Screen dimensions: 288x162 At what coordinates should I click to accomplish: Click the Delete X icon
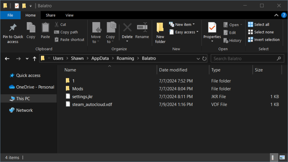[x=127, y=28]
